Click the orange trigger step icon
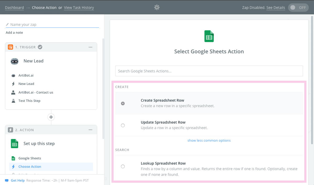Image resolution: width=314 pixels, height=185 pixels. pyautogui.click(x=10, y=47)
